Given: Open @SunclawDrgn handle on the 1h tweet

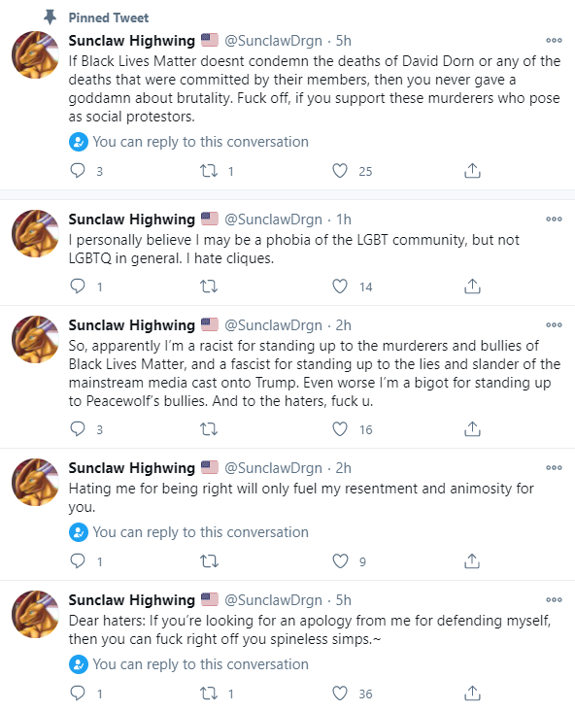Looking at the screenshot, I should (x=274, y=220).
